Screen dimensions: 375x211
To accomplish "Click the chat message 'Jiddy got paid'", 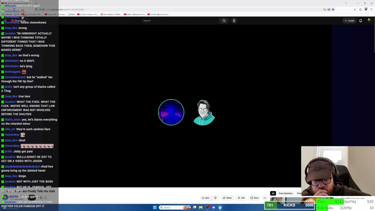I will tap(23, 152).
